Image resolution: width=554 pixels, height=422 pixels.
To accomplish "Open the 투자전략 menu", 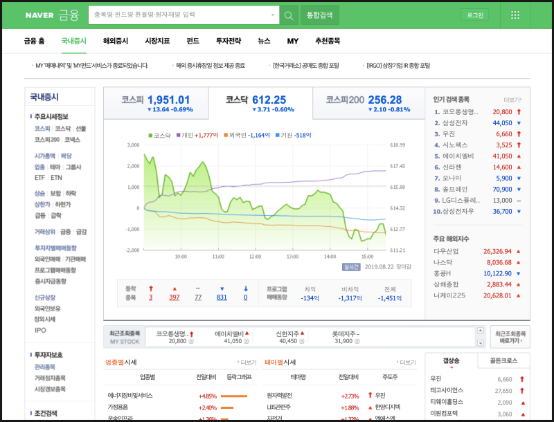I will (229, 41).
